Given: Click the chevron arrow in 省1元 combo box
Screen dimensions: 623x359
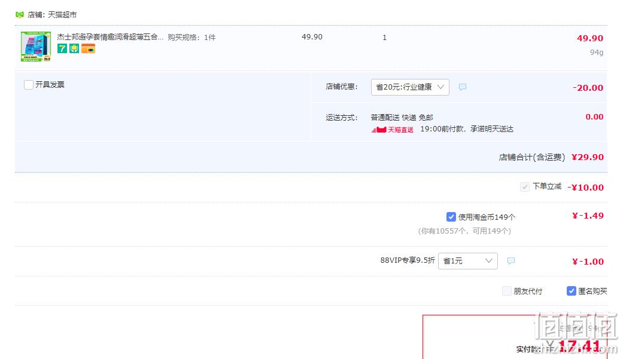Looking at the screenshot, I should pos(489,260).
